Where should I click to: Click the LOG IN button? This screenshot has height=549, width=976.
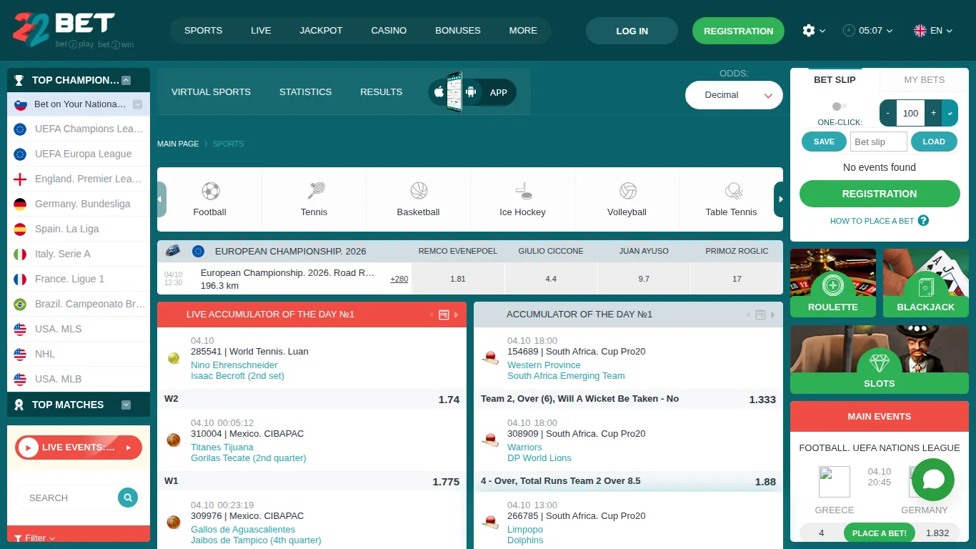click(632, 31)
